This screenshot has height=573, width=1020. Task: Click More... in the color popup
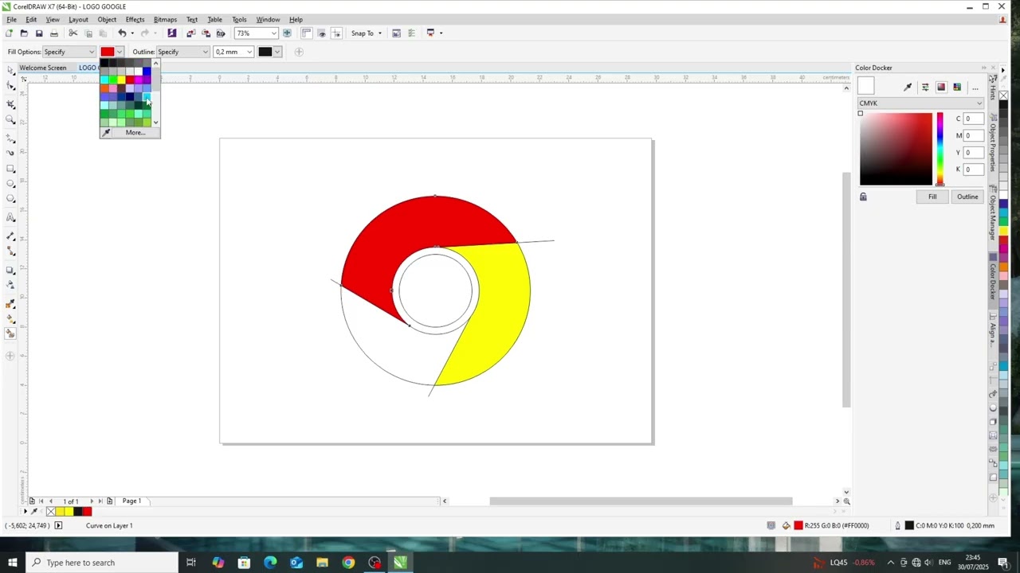135,133
